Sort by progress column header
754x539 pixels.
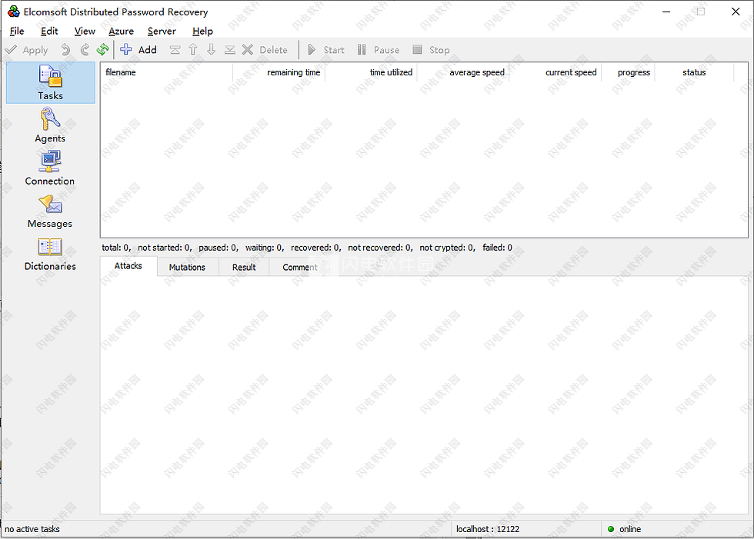628,72
